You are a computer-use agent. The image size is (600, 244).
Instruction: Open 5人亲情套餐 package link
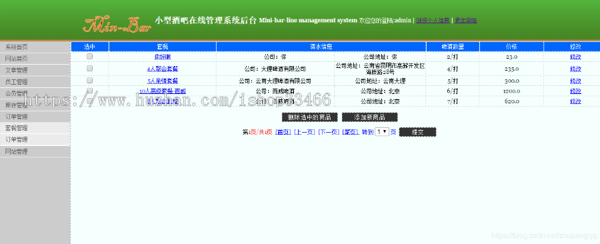pos(163,81)
